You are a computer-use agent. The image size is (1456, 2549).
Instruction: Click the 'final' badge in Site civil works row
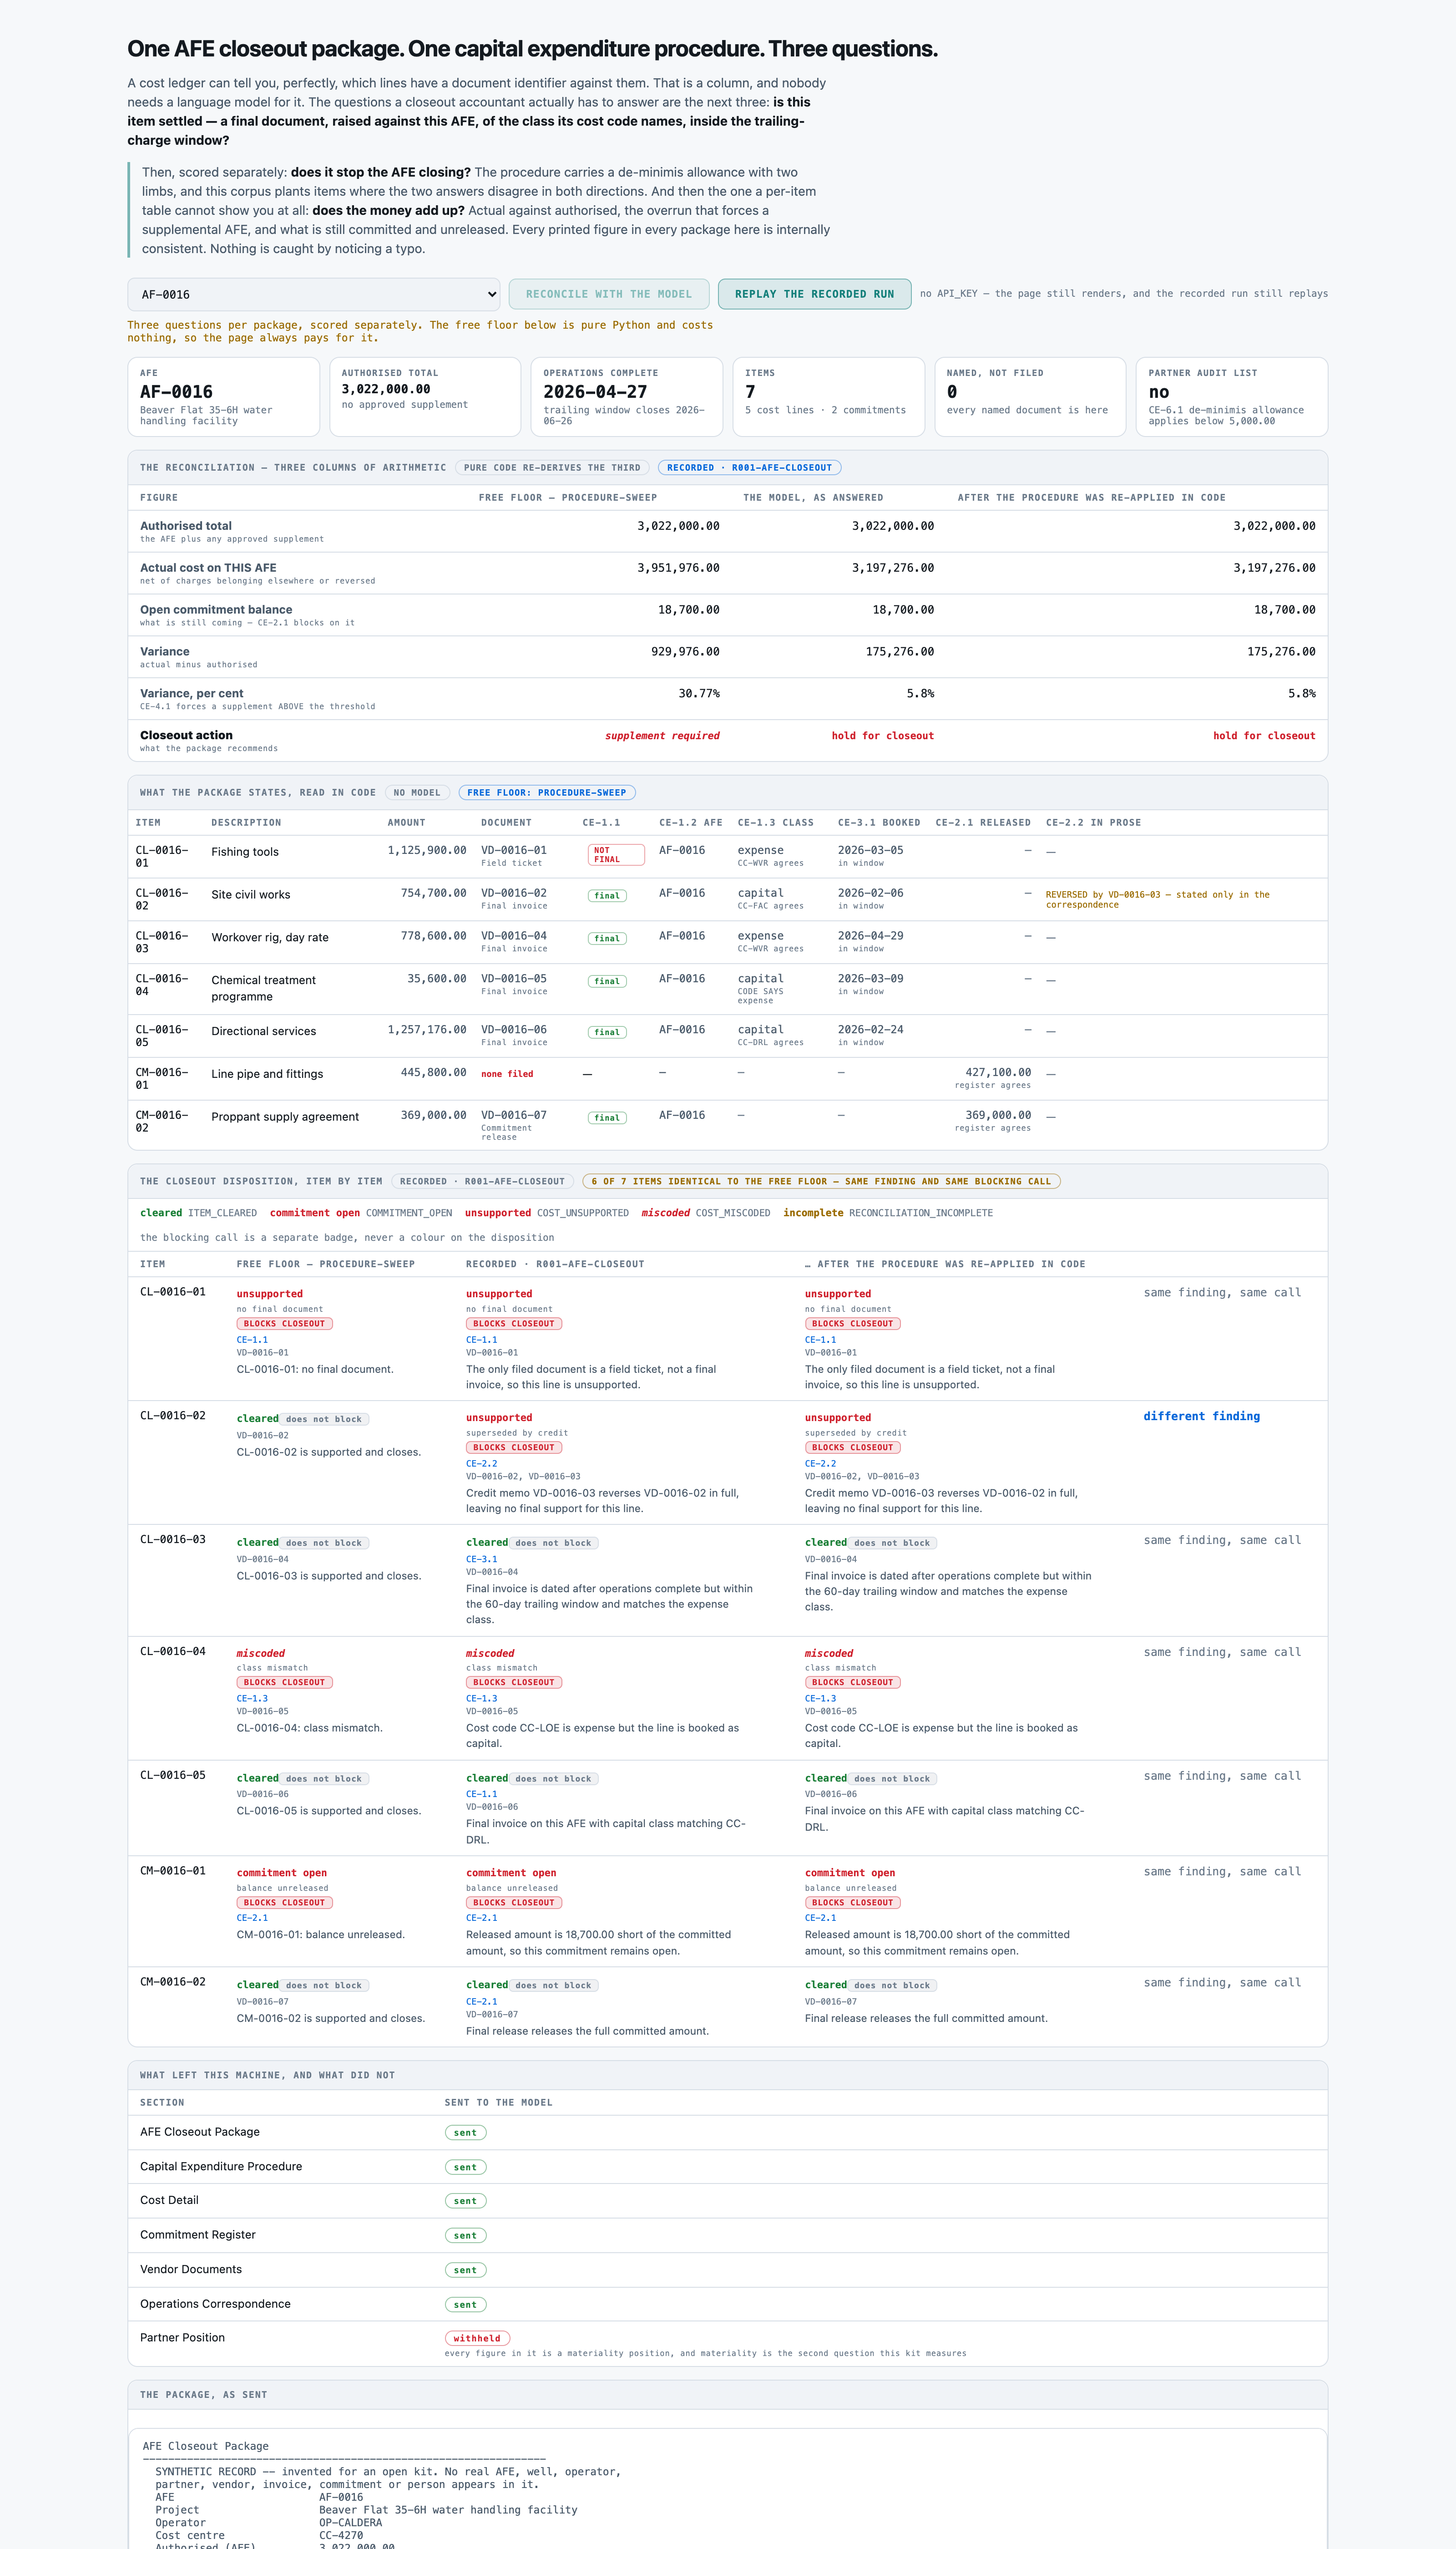pos(607,895)
